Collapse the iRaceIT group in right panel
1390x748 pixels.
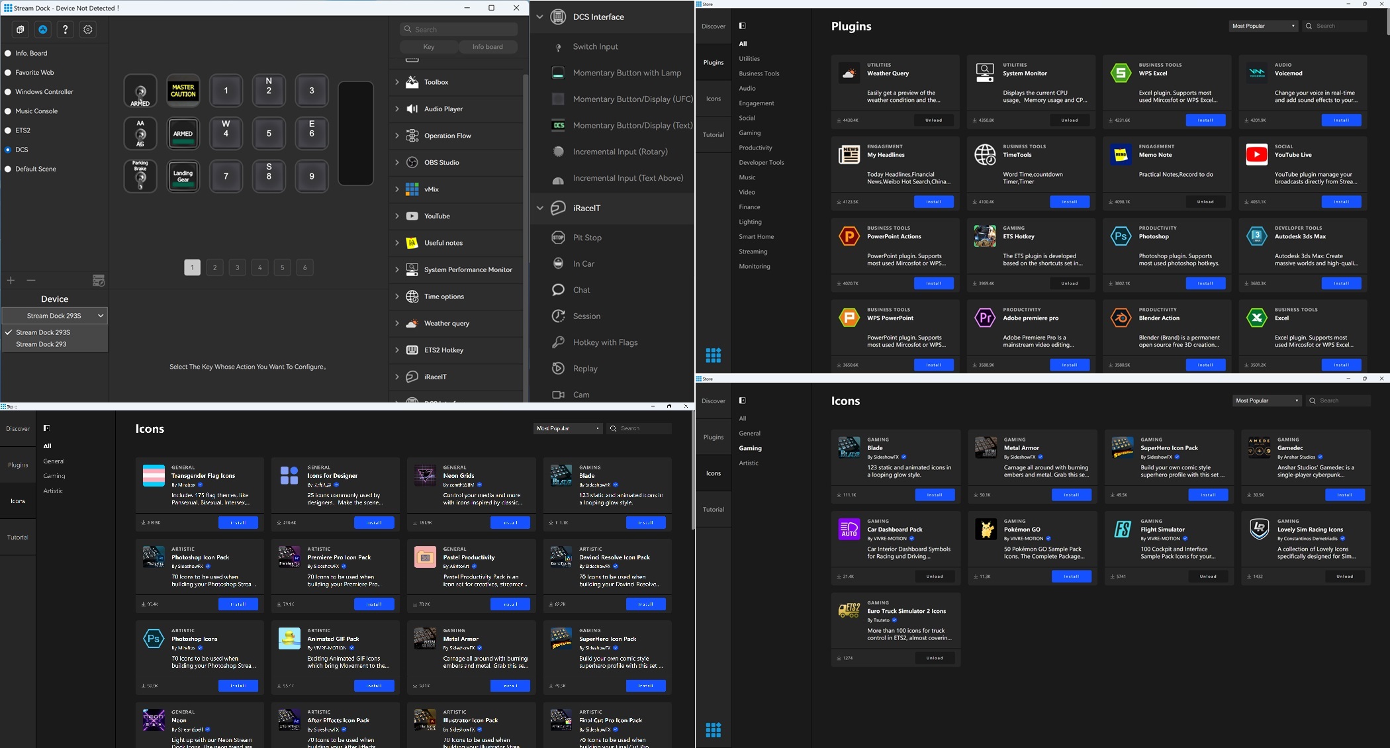point(539,208)
